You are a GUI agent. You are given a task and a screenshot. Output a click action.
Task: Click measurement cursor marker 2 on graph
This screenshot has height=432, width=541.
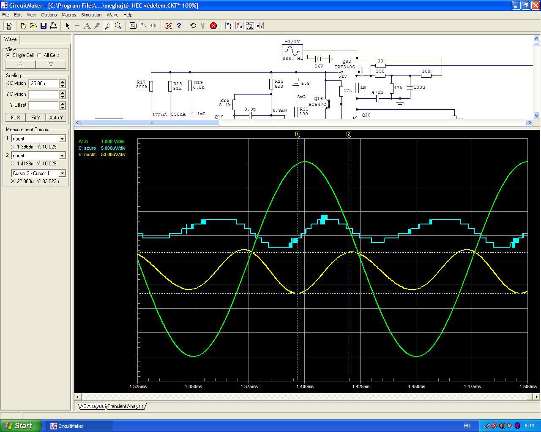click(x=349, y=135)
